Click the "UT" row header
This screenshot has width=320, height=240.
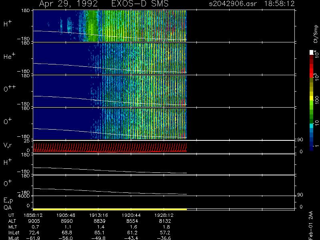pyautogui.click(x=11, y=215)
